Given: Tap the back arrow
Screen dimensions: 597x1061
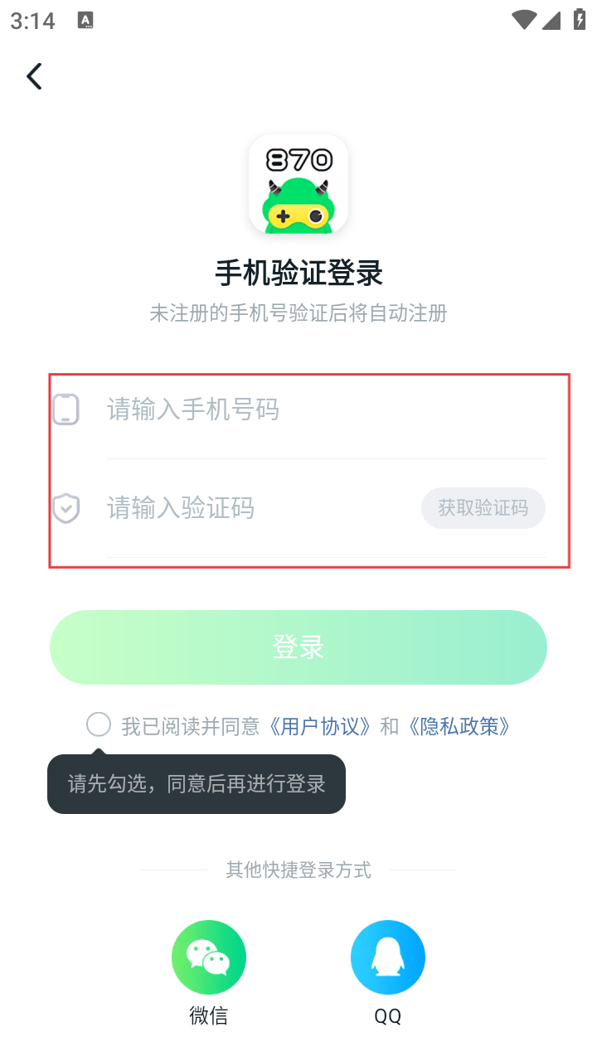Looking at the screenshot, I should pos(34,76).
